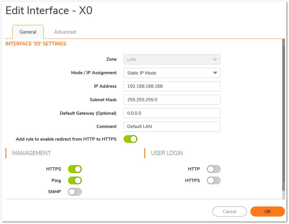Toggle the HTTP to HTTPS redirect rule switch

coord(131,139)
